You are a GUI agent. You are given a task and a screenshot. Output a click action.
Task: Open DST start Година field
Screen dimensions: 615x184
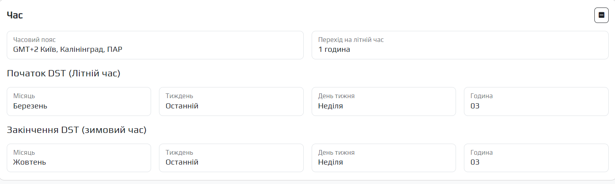[x=536, y=101]
